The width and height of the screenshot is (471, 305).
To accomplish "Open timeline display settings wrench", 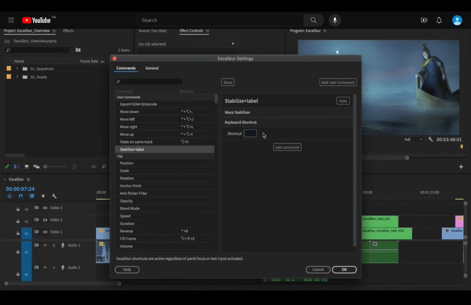I will tap(54, 196).
